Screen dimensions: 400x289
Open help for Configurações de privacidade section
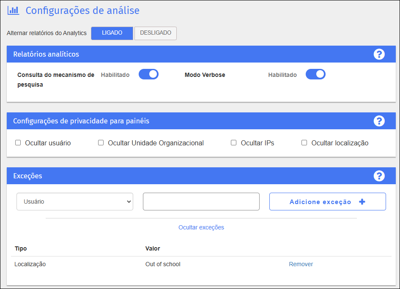(x=379, y=121)
